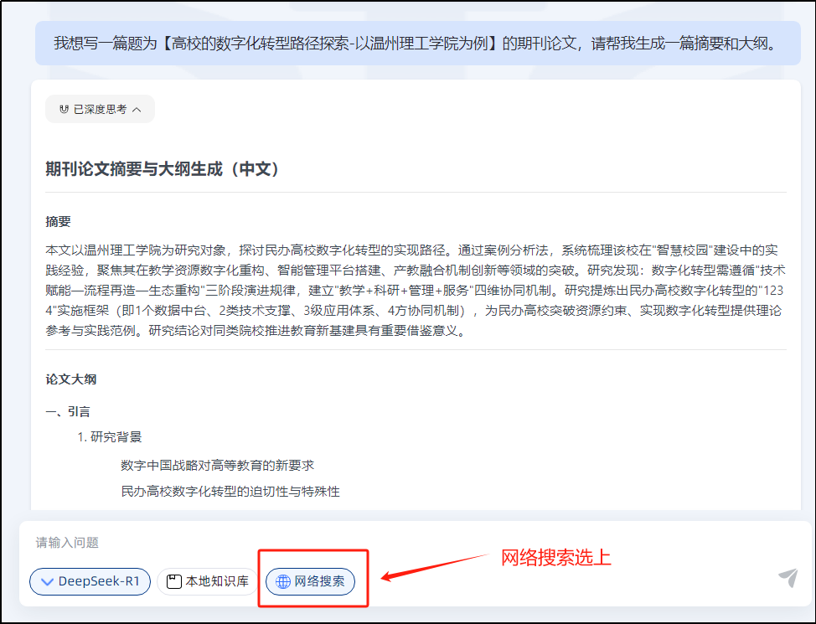Click the outline item 一、引言

[x=68, y=411]
